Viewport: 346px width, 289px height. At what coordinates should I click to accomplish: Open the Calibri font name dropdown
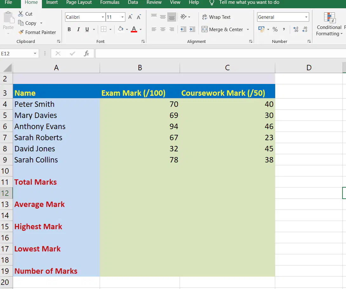[x=103, y=17]
